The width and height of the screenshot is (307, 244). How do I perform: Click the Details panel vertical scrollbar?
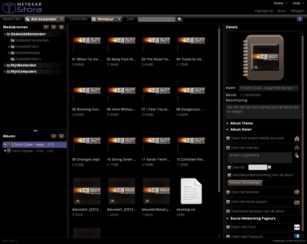coord(303,134)
